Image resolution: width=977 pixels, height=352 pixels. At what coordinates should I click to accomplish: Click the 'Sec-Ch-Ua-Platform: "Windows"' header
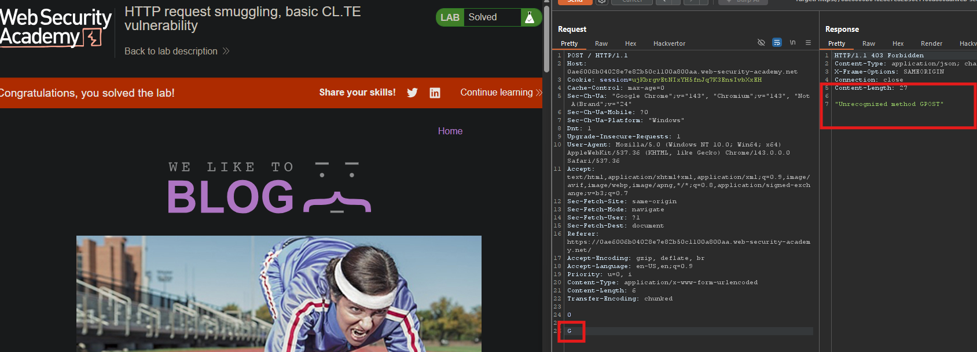click(626, 120)
